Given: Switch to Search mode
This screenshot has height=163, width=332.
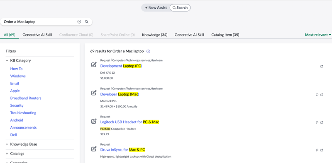Looking at the screenshot, I should pyautogui.click(x=180, y=7).
